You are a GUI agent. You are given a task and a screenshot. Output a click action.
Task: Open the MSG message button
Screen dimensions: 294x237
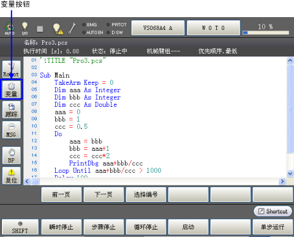pos(12,129)
